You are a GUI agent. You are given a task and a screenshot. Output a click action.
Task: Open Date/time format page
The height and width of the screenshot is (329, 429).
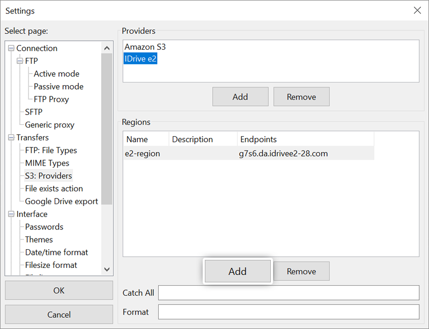tap(56, 252)
